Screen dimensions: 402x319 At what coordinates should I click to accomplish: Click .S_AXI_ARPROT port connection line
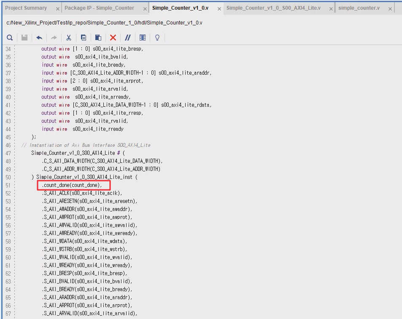pyautogui.click(x=87, y=305)
